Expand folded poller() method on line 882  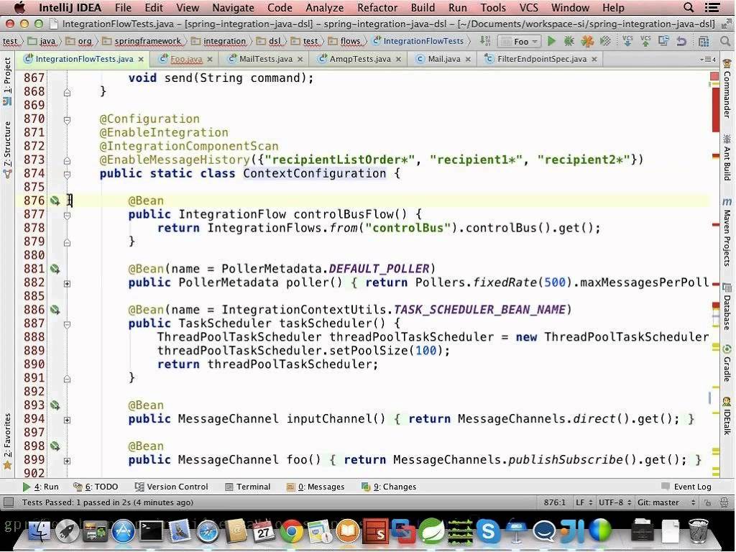pyautogui.click(x=67, y=283)
